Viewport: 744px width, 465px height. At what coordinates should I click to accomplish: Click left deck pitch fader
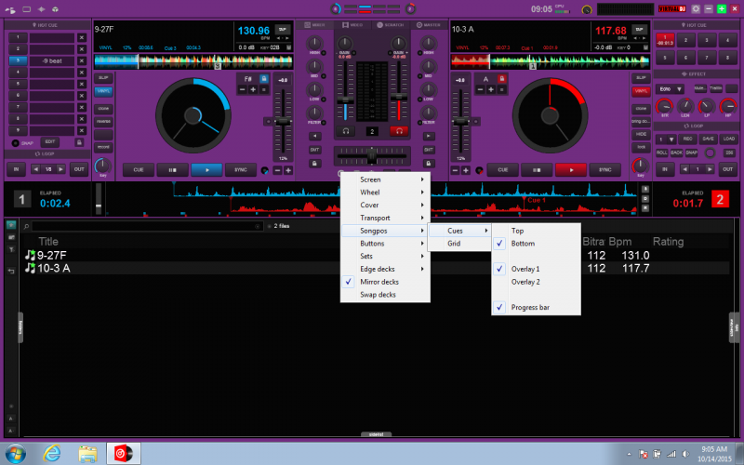[284, 122]
